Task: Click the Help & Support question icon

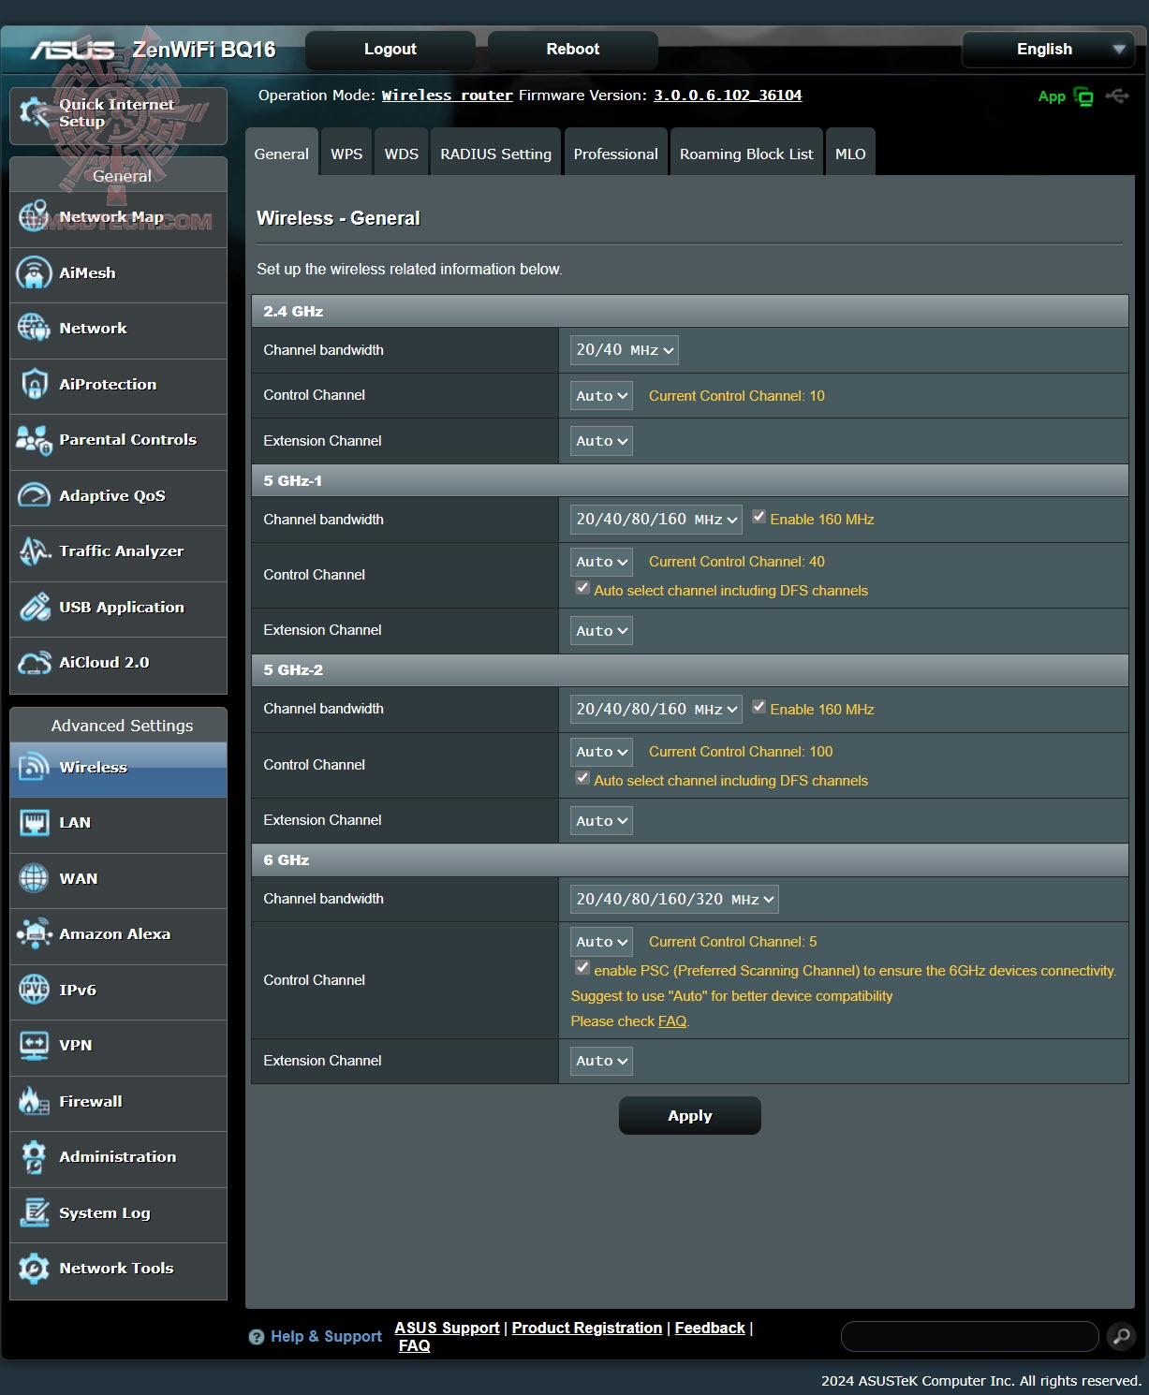Action: tap(257, 1337)
